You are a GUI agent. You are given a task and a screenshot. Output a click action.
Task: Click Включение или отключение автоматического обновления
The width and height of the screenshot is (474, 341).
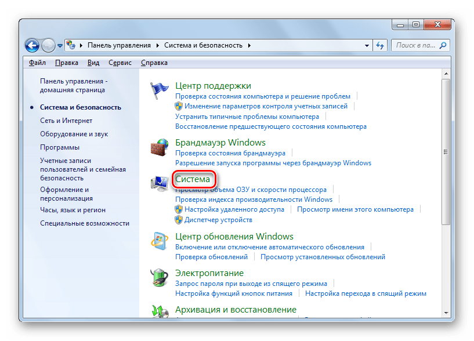point(270,247)
